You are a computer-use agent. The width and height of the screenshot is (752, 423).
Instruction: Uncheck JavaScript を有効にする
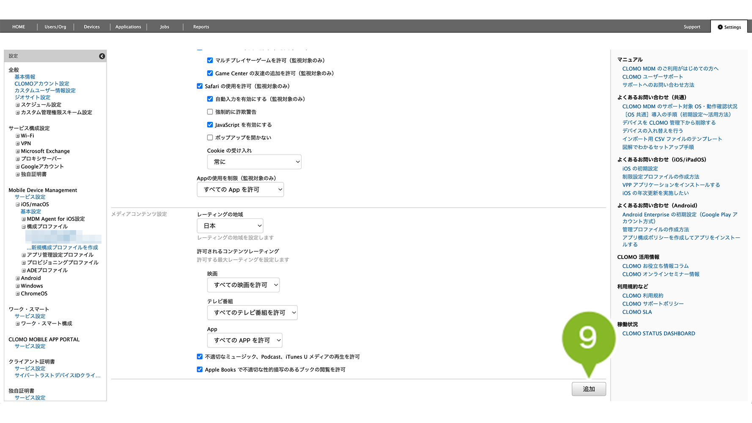(210, 125)
